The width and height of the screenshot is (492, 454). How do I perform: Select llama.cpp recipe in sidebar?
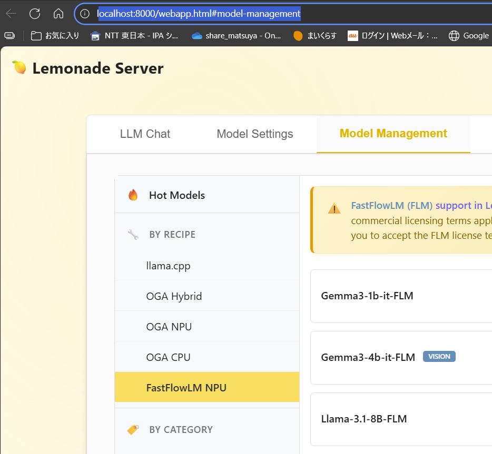[x=168, y=266]
